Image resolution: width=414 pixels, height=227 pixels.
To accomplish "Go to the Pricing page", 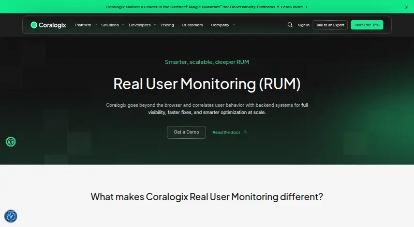I will (167, 25).
